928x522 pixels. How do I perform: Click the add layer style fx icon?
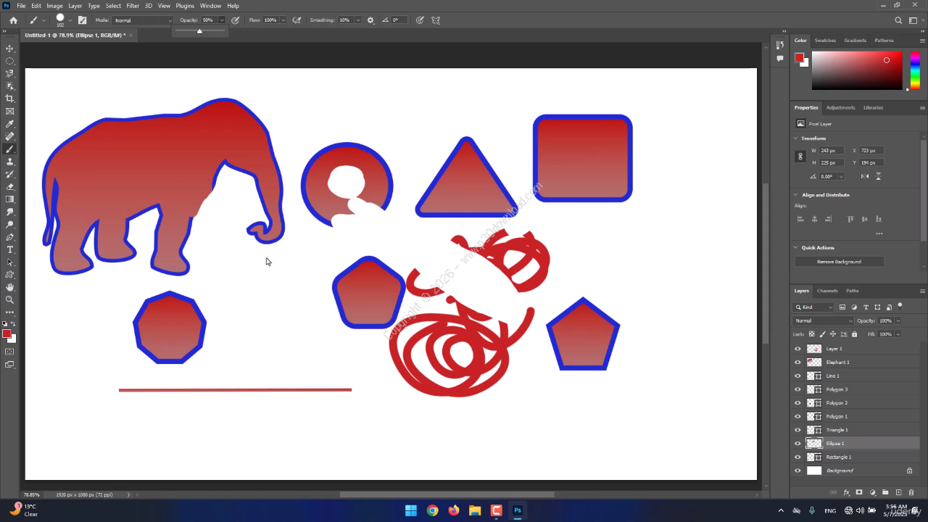tap(846, 492)
